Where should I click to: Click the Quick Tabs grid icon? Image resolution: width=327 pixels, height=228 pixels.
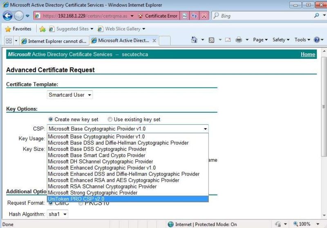9,40
